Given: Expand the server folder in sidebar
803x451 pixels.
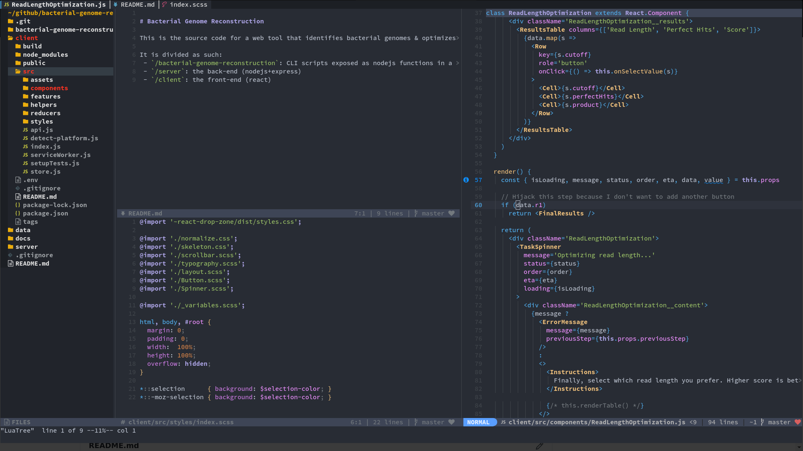Looking at the screenshot, I should coord(26,247).
